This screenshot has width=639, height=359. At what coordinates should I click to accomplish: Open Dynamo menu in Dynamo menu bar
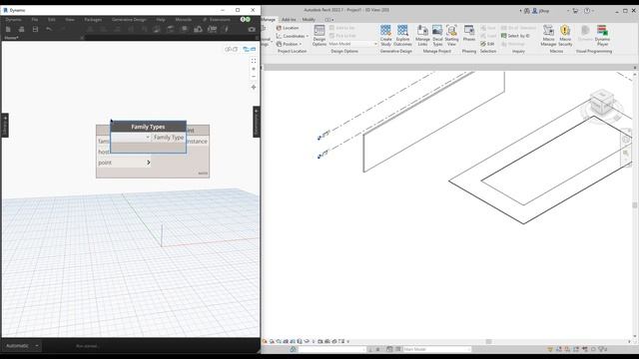pyautogui.click(x=13, y=20)
